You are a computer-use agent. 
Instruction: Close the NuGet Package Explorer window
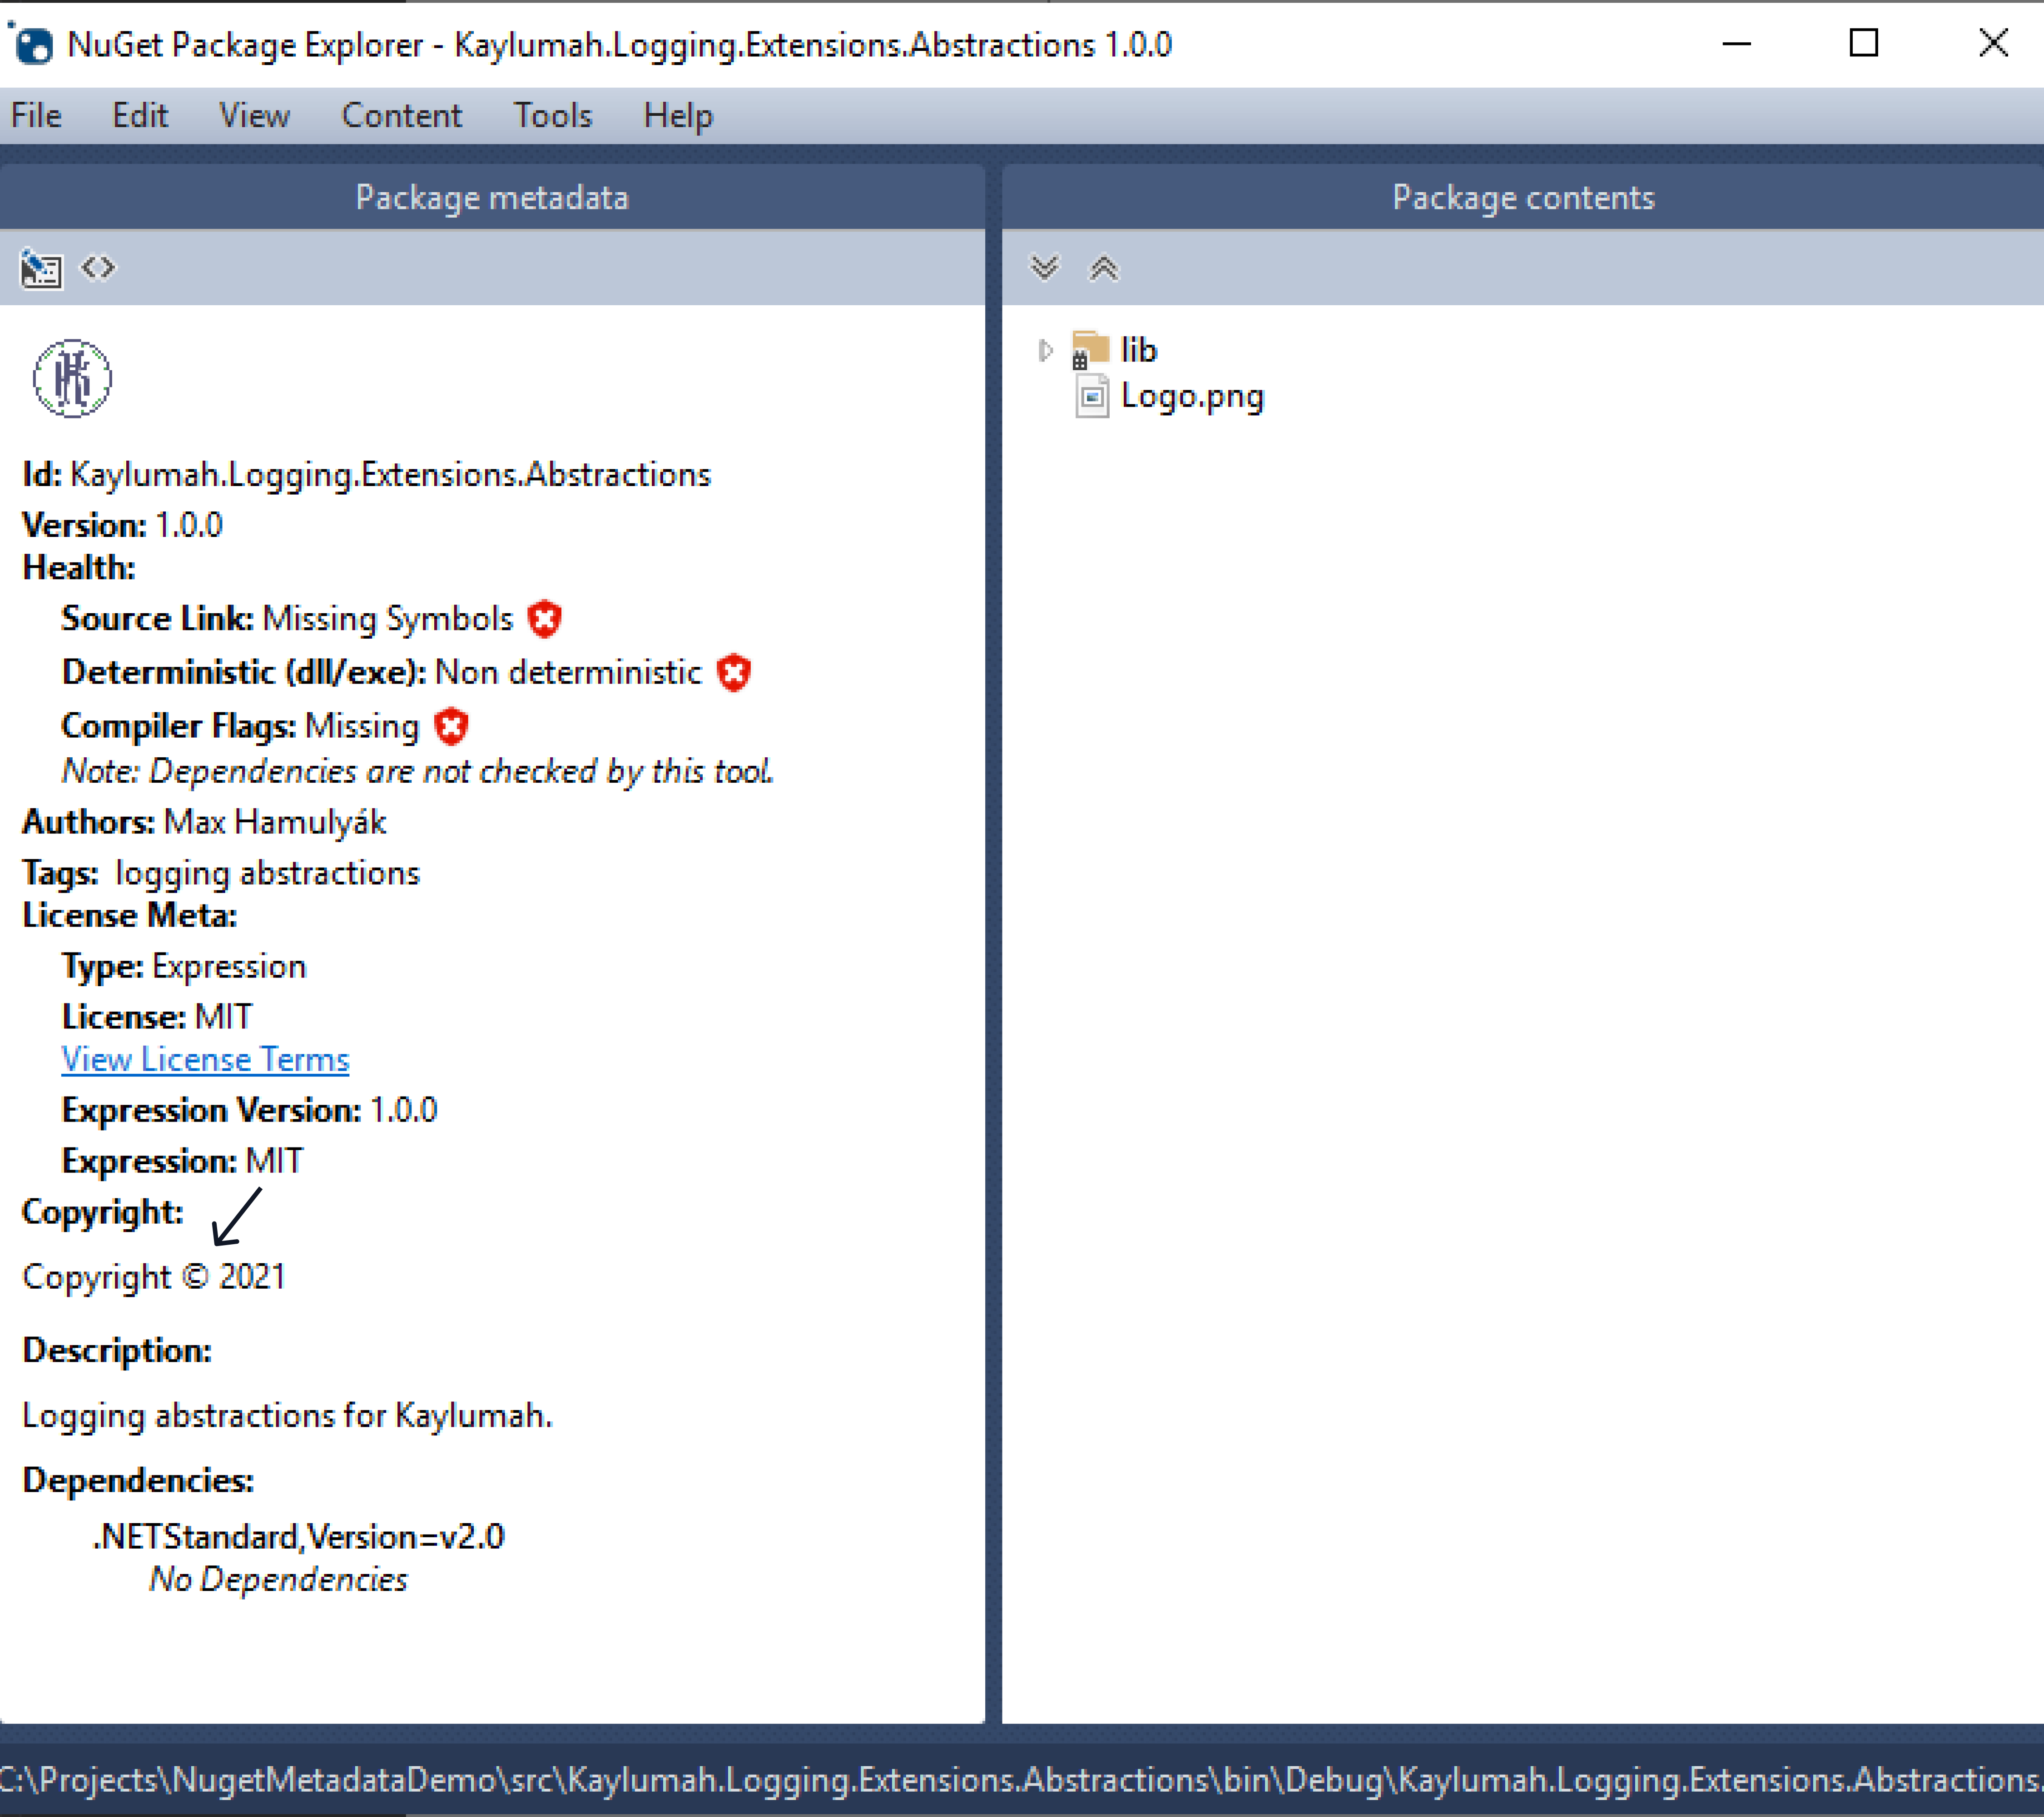pyautogui.click(x=1994, y=44)
